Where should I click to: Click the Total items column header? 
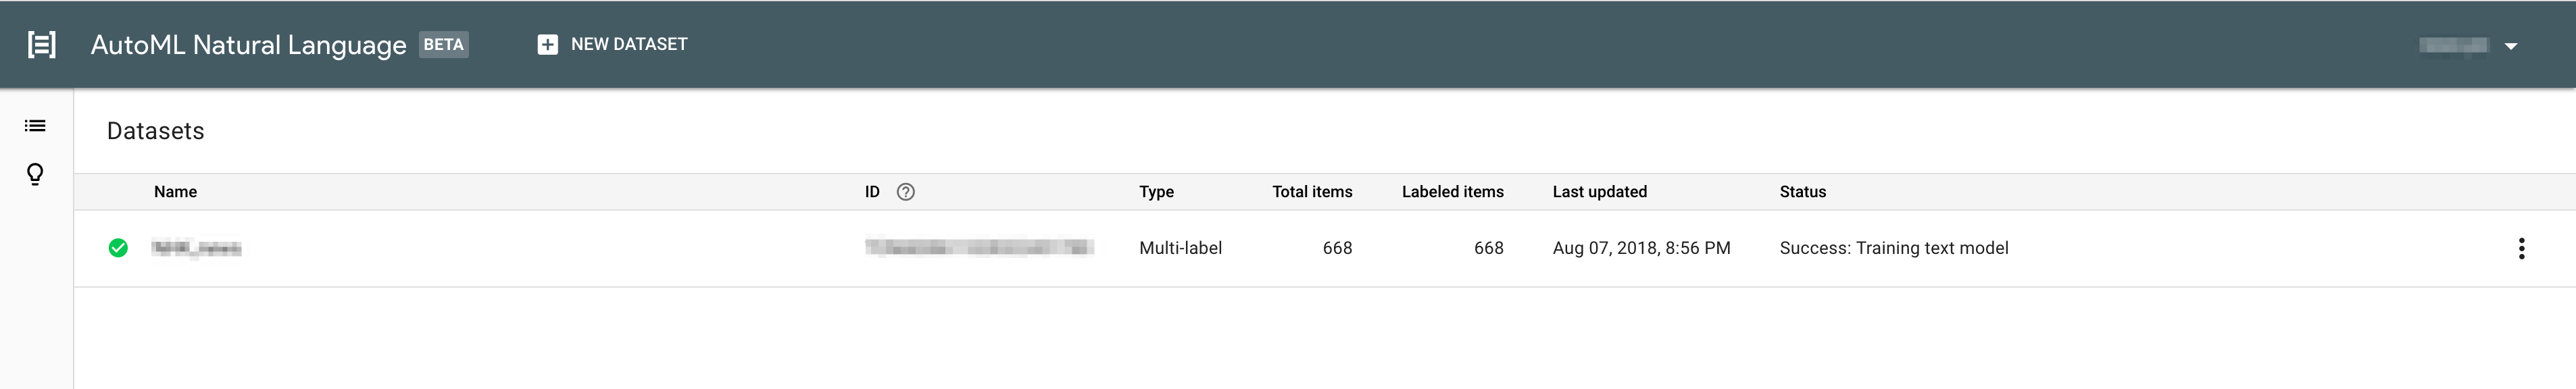click(1312, 192)
